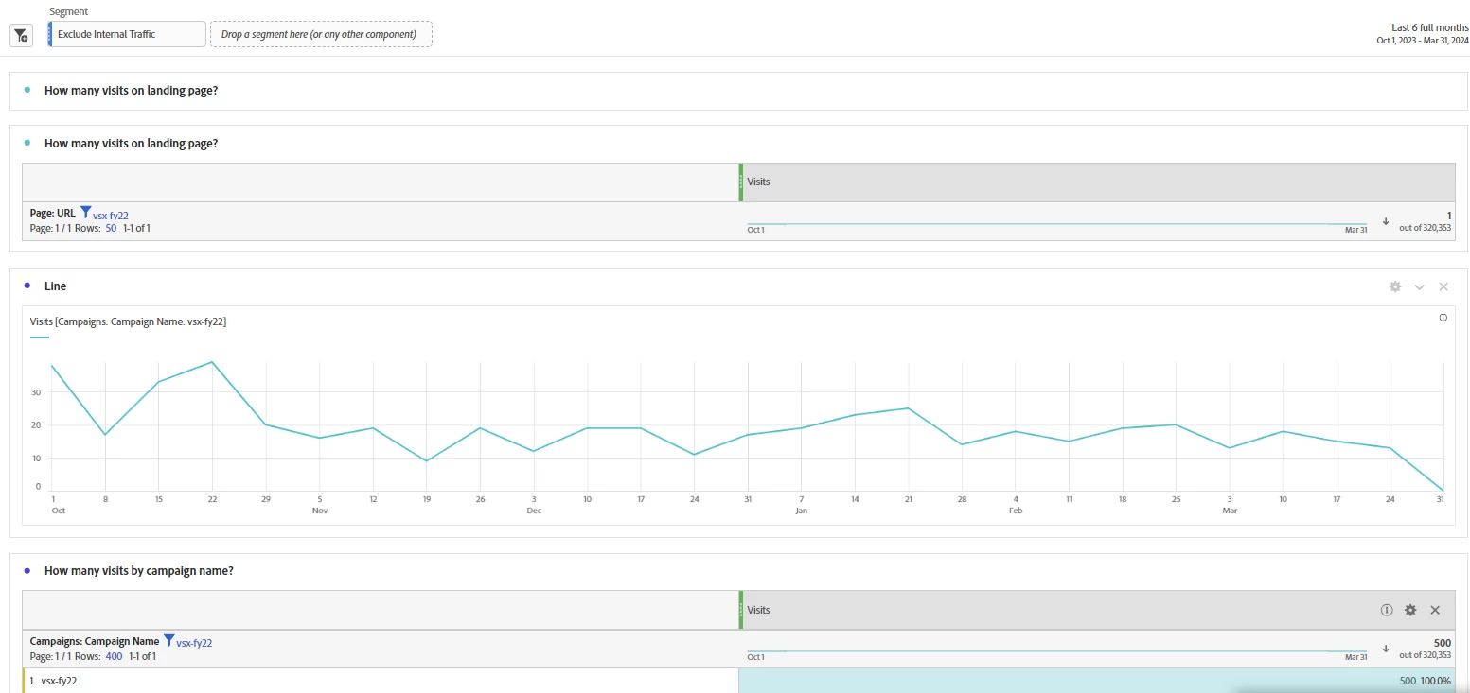The width and height of the screenshot is (1470, 693).
Task: Click the info icon inside the line chart
Action: (1443, 318)
